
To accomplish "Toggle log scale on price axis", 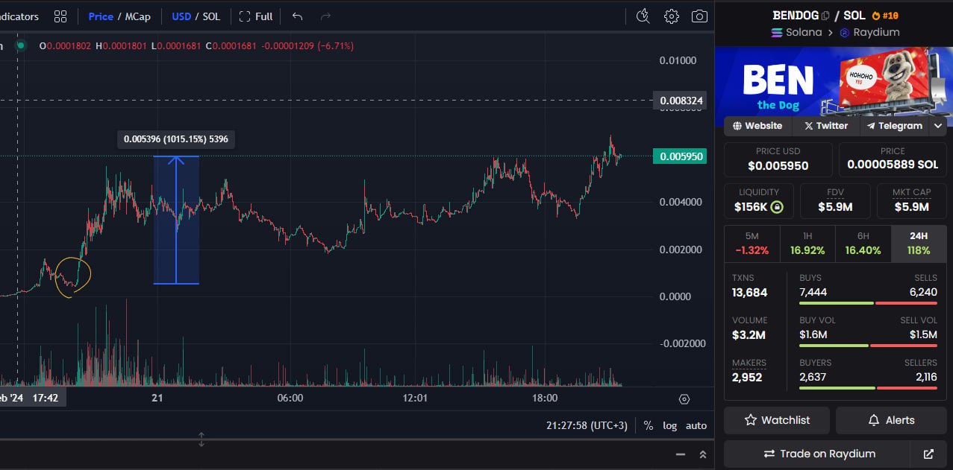I will click(670, 425).
